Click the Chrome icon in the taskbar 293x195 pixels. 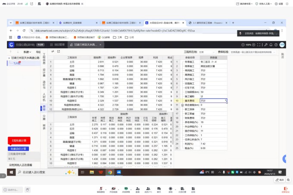pyautogui.click(x=109, y=172)
